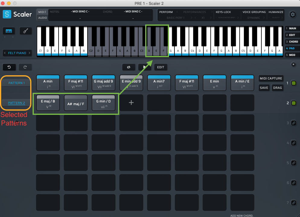Click the link icon for row 3
This screenshot has width=300, height=217.
(293, 123)
